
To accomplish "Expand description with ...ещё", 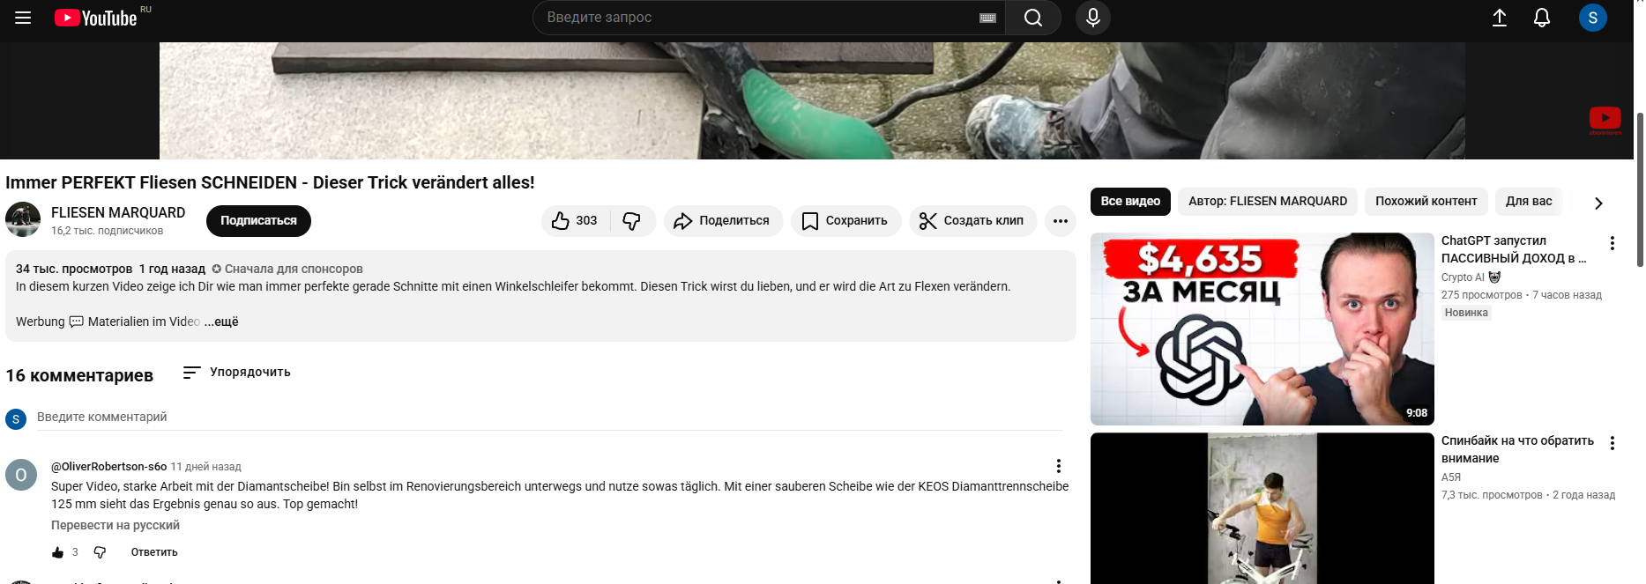I will click(222, 322).
